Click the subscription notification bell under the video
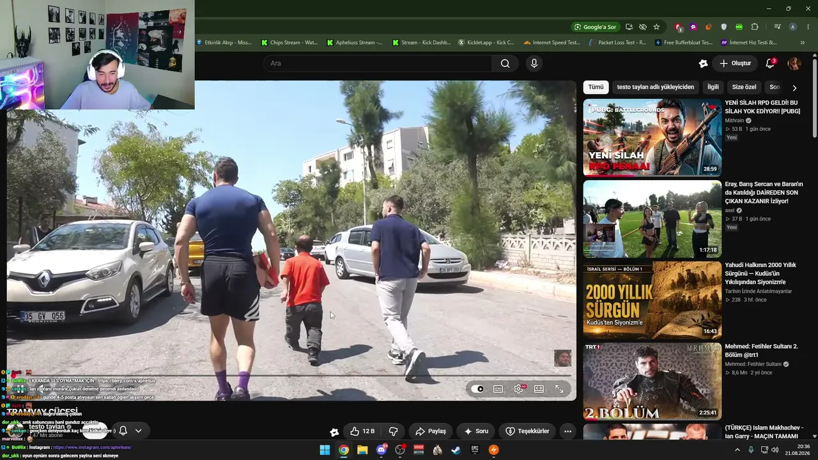Image resolution: width=818 pixels, height=460 pixels. pos(123,431)
